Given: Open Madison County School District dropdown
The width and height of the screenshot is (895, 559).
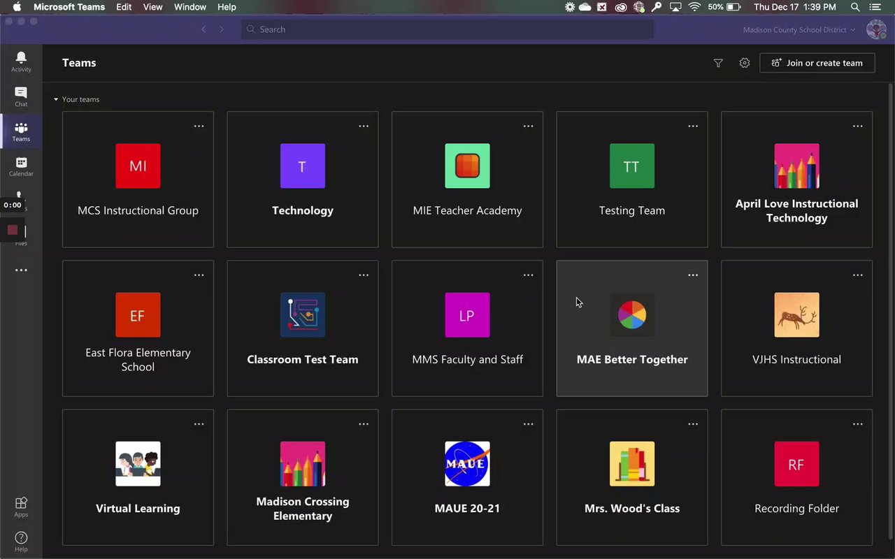Looking at the screenshot, I should tap(799, 30).
